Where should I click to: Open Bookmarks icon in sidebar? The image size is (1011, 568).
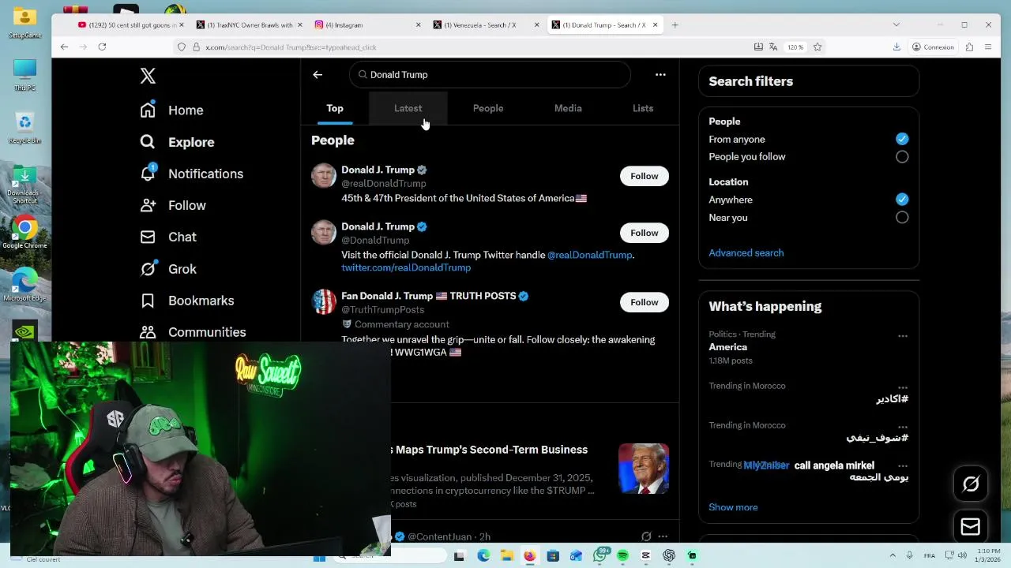coord(148,301)
